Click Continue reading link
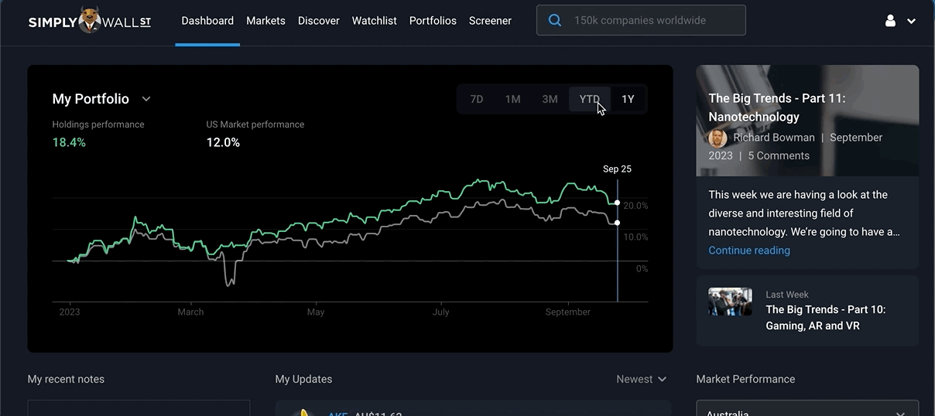Image resolution: width=935 pixels, height=416 pixels. pos(749,251)
